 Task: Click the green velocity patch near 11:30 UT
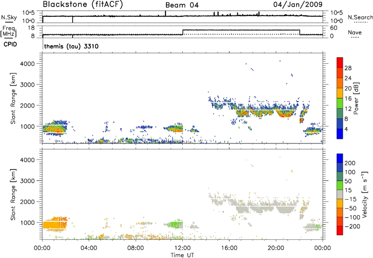pos(175,224)
